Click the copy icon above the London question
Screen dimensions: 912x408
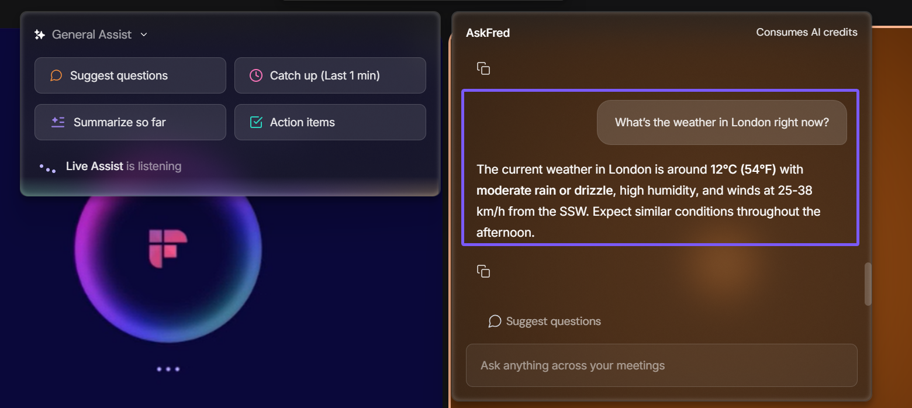(x=483, y=68)
